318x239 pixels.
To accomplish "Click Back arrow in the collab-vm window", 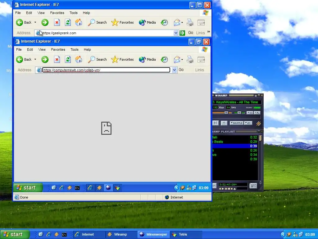I will (20, 59).
